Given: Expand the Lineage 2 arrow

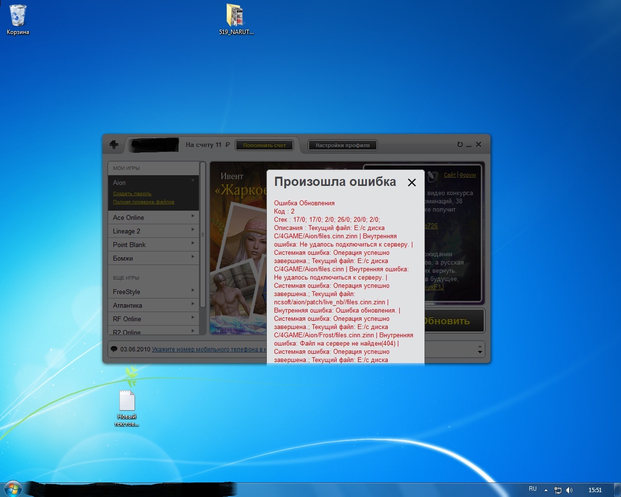Looking at the screenshot, I should click(193, 230).
